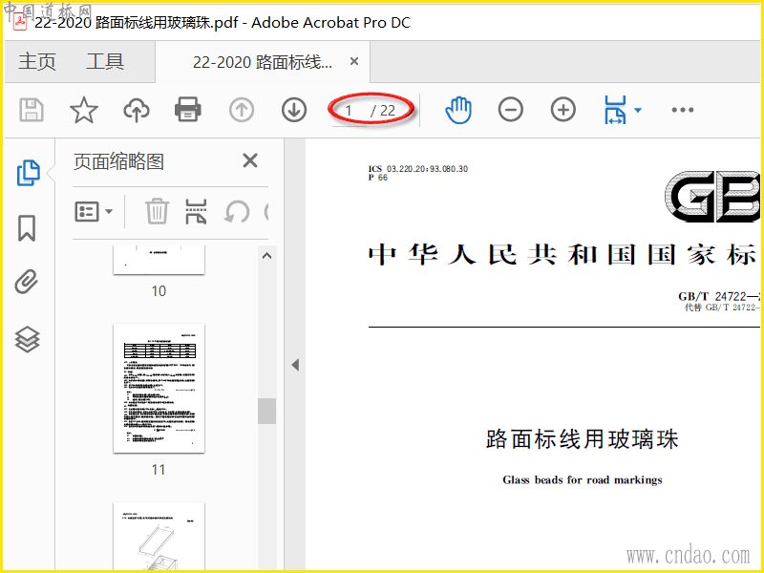
Task: Open Layers sidebar panel
Action: point(27,339)
